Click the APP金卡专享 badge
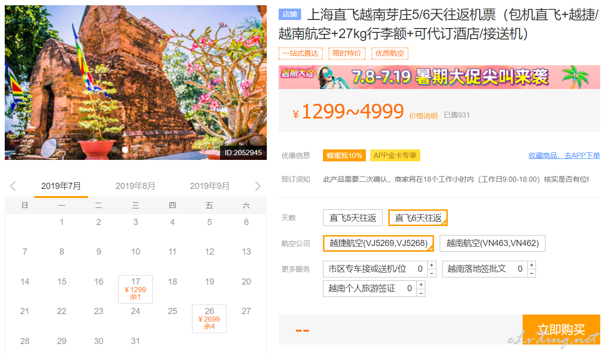Screen dimensions: 605x355 [395, 156]
